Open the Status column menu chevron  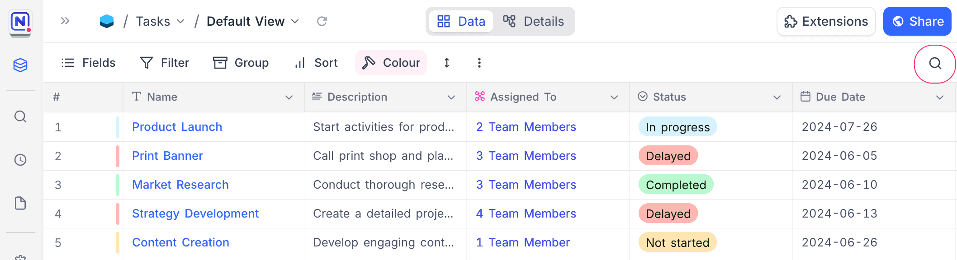pos(777,97)
